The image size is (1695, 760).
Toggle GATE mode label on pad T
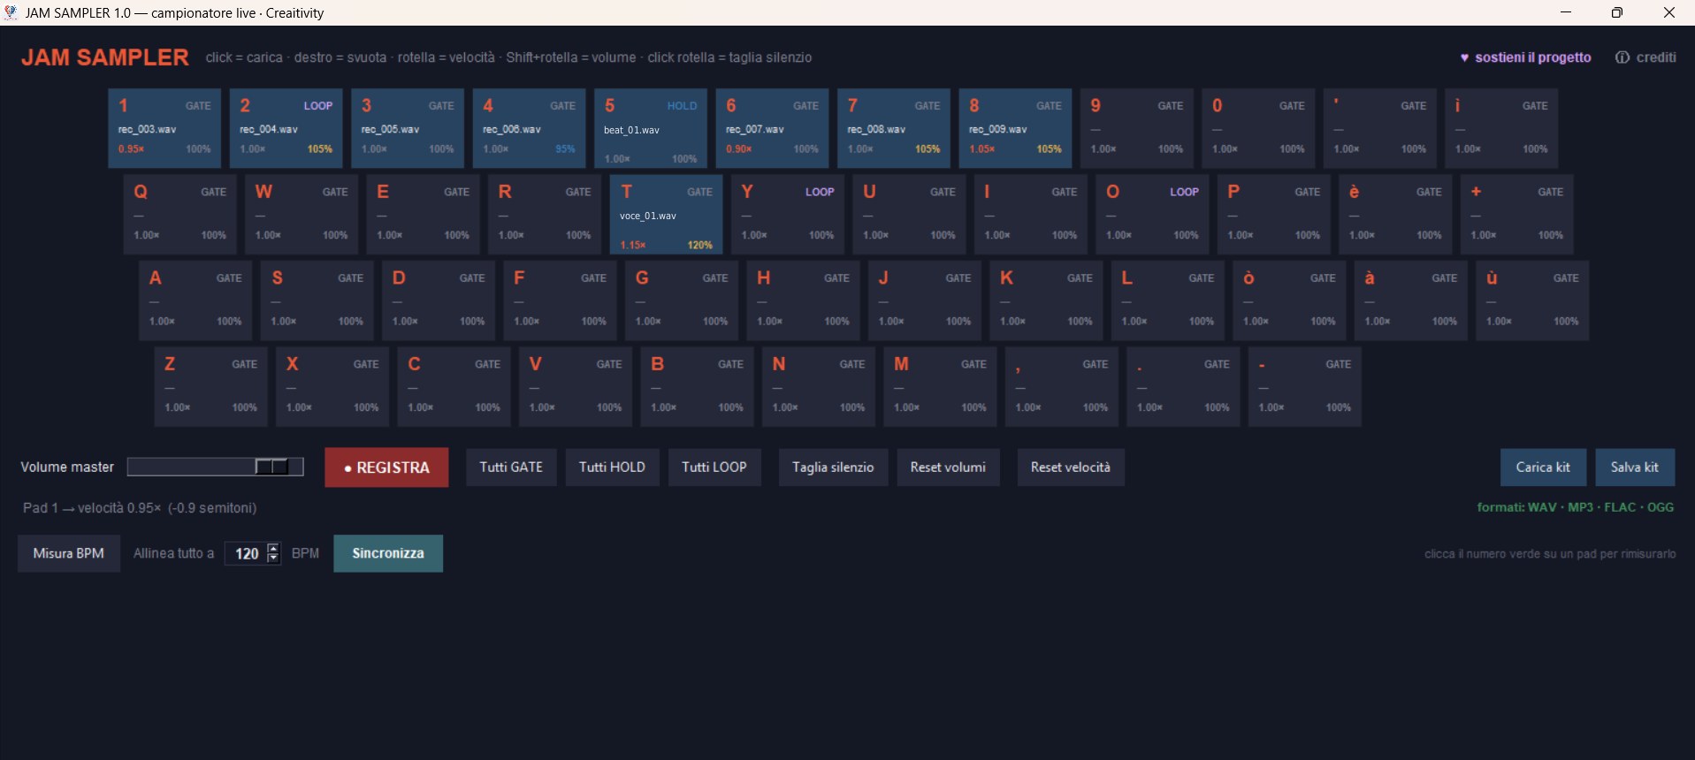pos(699,192)
